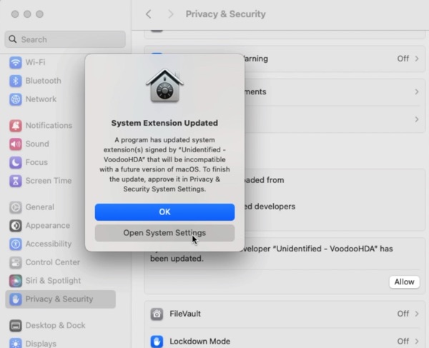Select General in the sidebar
Image resolution: width=429 pixels, height=348 pixels.
39,207
